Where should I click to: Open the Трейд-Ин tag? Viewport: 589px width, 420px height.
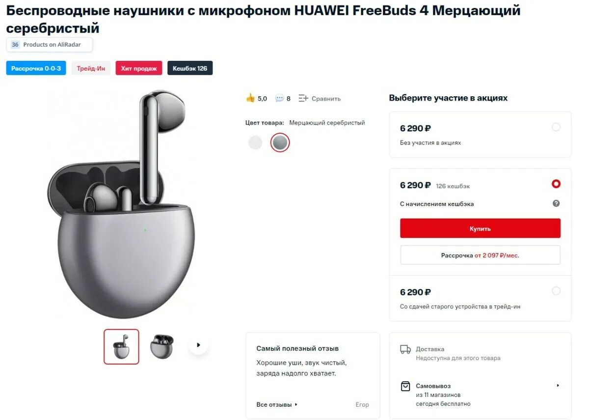click(x=91, y=68)
